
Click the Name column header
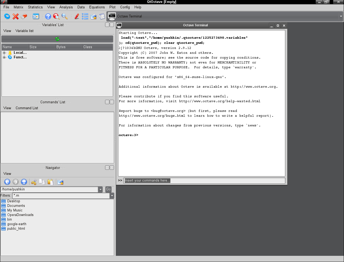[x=15, y=47]
